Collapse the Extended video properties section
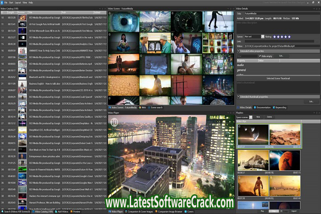This screenshot has width=321, height=214. [x=238, y=51]
